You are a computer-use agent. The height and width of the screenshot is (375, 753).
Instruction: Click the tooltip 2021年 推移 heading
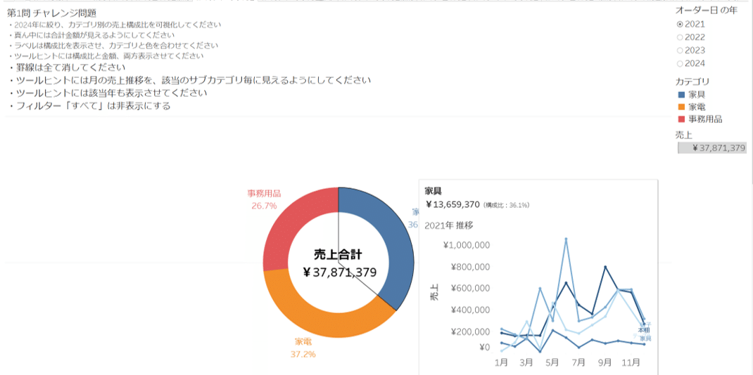point(449,225)
